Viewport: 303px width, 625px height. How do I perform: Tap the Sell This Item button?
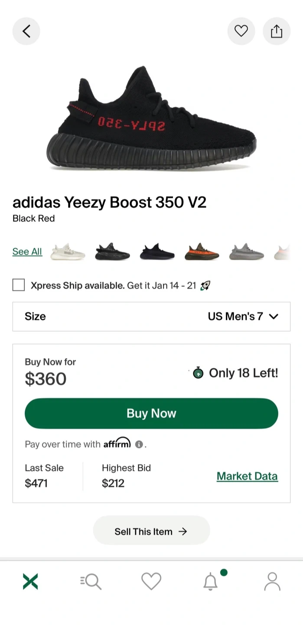click(151, 531)
